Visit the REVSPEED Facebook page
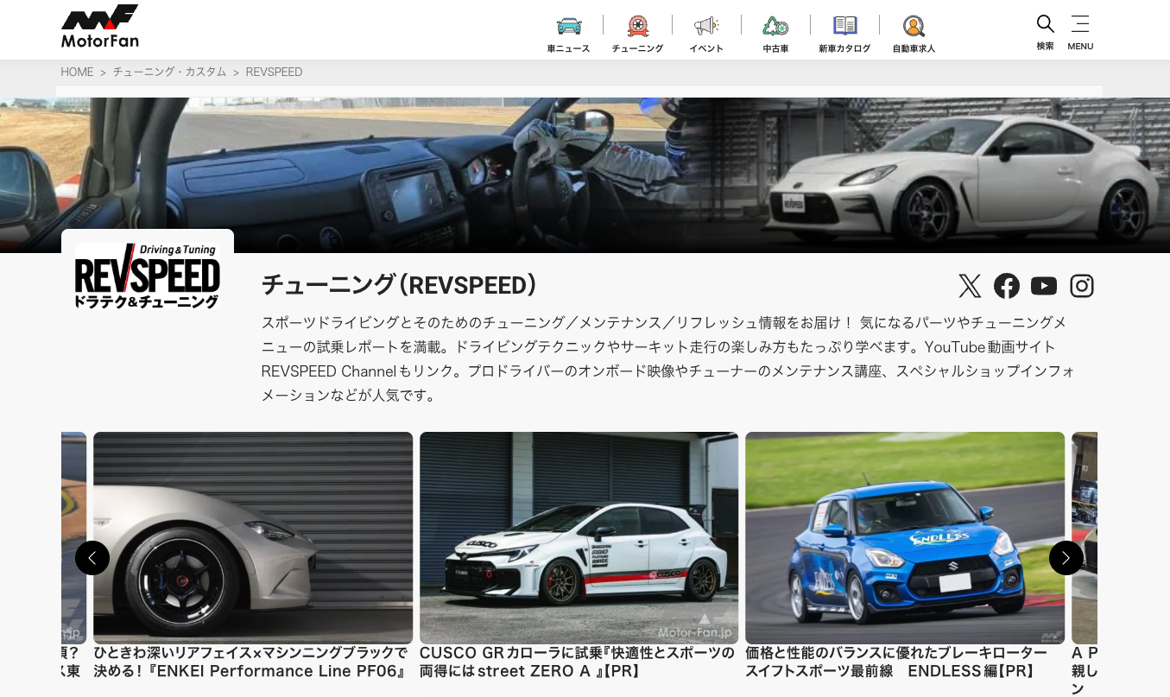Image resolution: width=1170 pixels, height=697 pixels. click(1007, 286)
